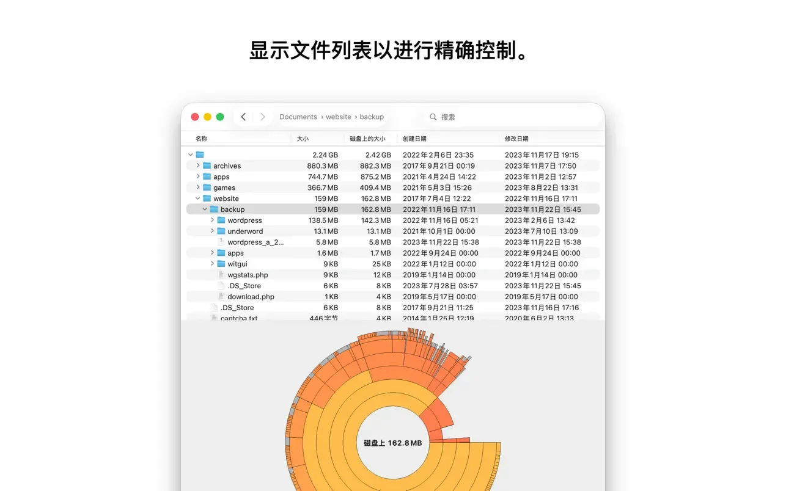Collapse the backup folder
This screenshot has height=491, width=786.
(205, 209)
